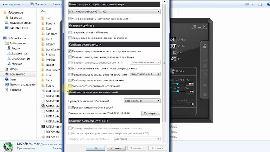
Task: Select Afterburner profile slot 5
Action: [205, 95]
